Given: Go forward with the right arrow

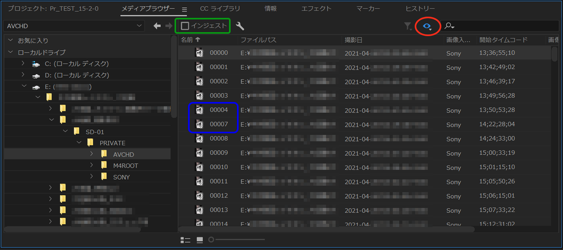Looking at the screenshot, I should point(169,26).
